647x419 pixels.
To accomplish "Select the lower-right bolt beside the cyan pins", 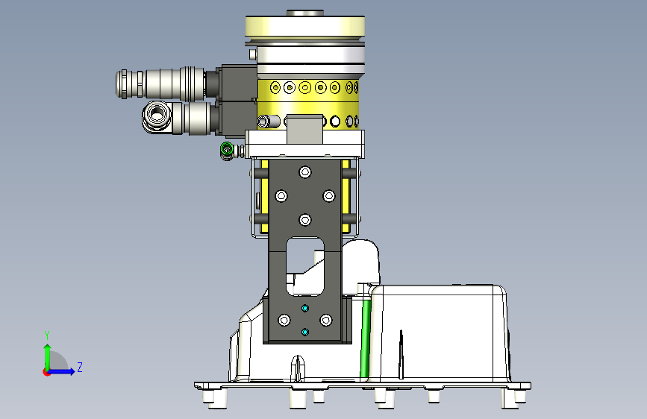I will [x=326, y=320].
